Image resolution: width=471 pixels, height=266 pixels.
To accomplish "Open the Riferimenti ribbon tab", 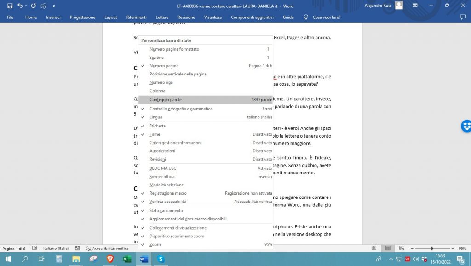I will pos(136,17).
